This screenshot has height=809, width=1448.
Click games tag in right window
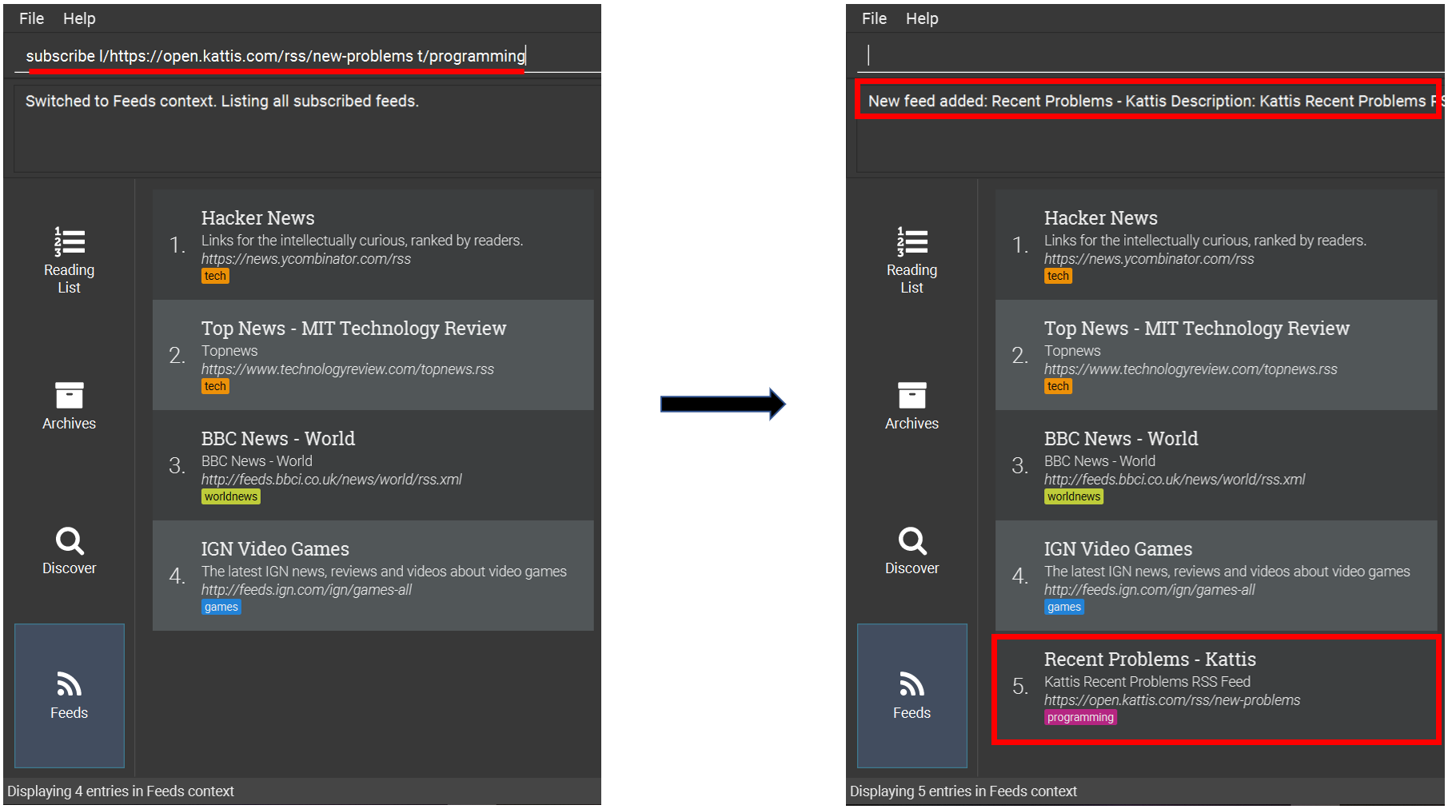coord(1064,607)
